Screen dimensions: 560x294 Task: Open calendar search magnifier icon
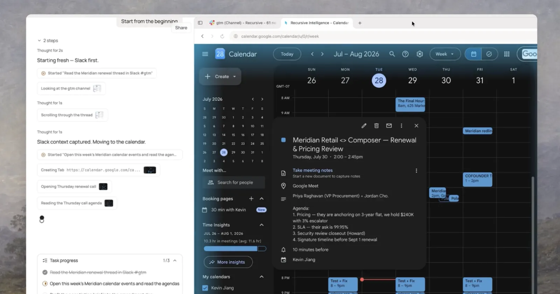pos(392,54)
